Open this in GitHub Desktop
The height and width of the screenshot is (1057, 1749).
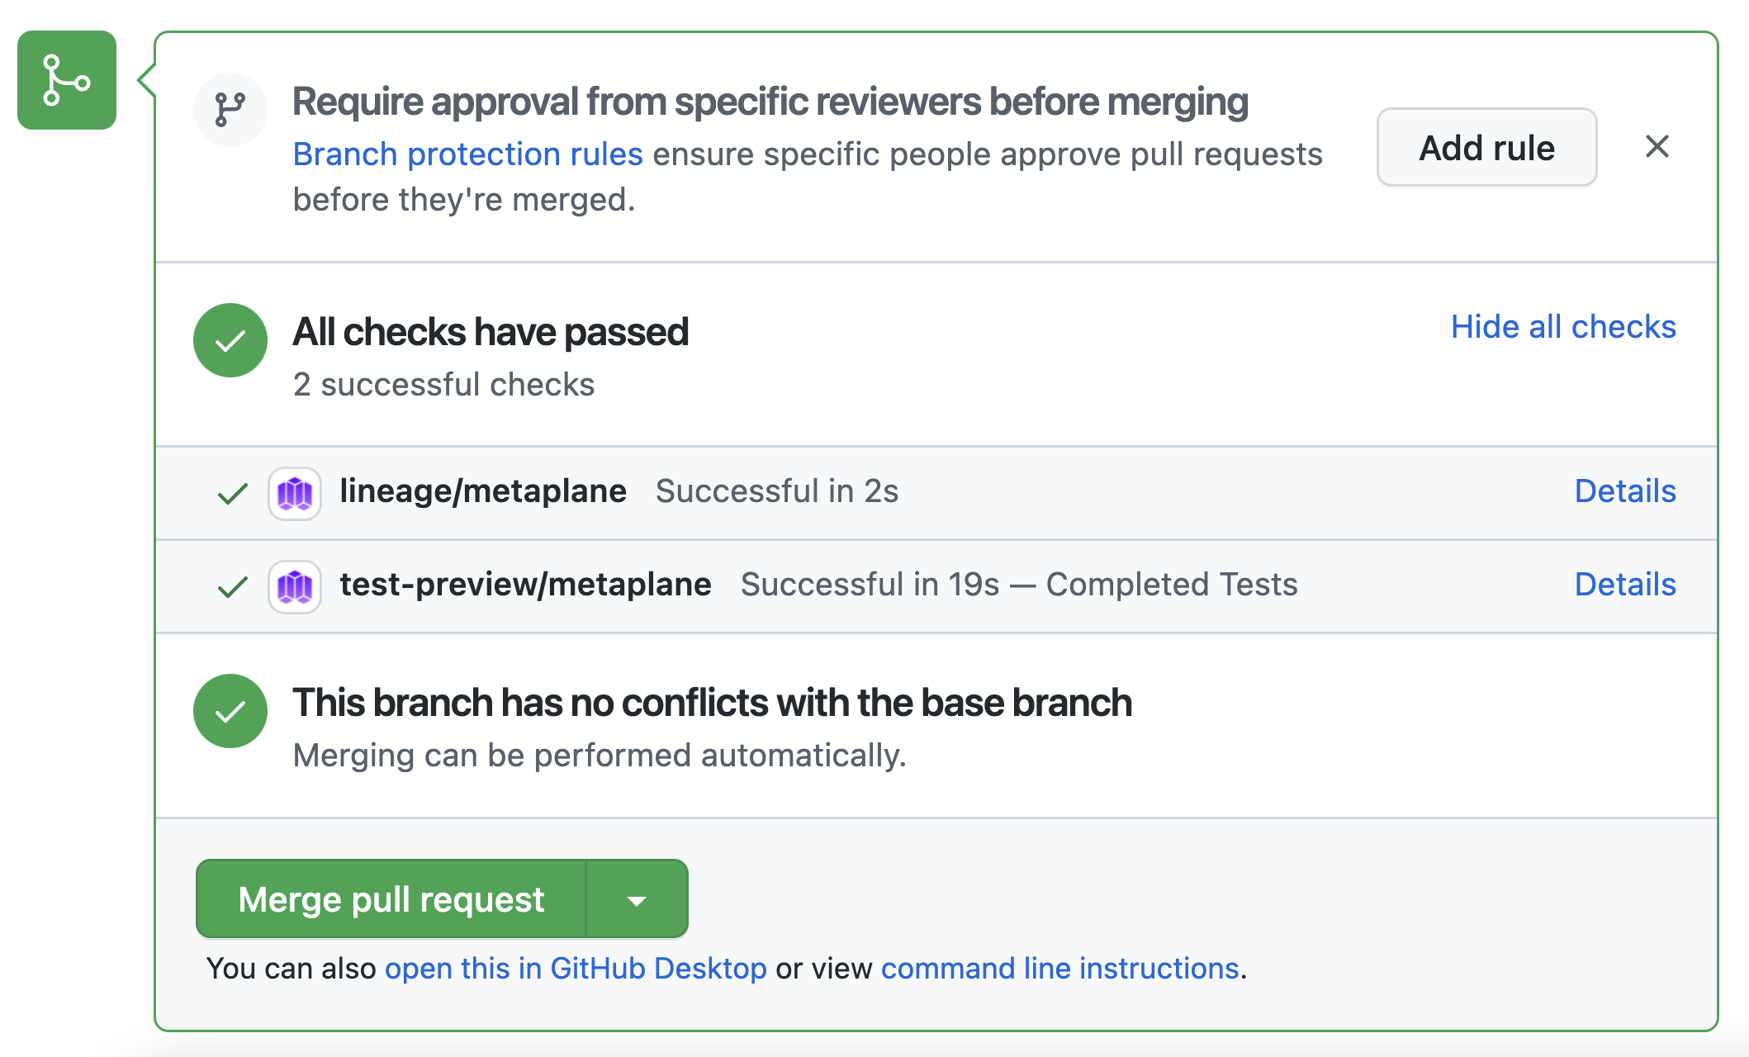point(576,969)
